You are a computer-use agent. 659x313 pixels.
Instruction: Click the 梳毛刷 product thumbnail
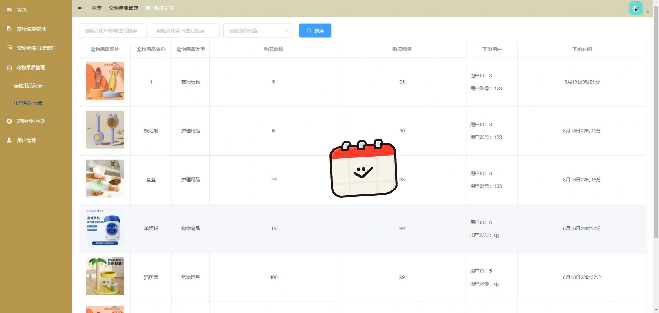[x=105, y=130]
